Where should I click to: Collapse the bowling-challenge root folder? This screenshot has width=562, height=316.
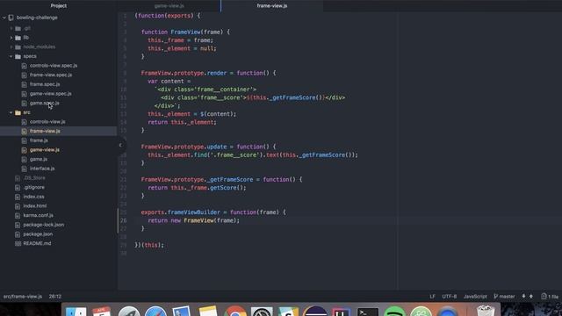coord(4,18)
